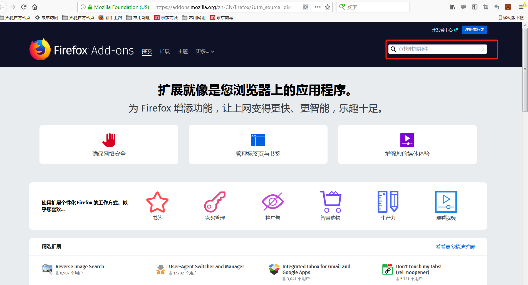Viewport: 528px width, 285px height.
Task: Submit add-on search with arrow icon
Action: (481, 49)
